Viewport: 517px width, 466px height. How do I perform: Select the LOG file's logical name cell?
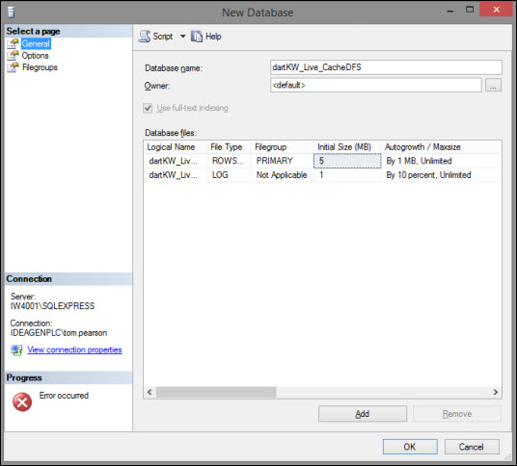175,175
